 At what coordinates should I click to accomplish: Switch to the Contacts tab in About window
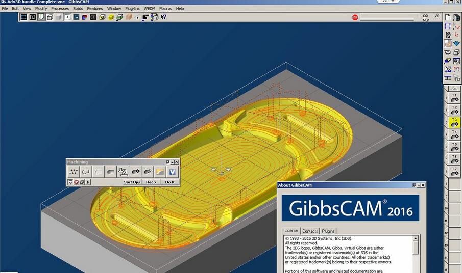310,231
